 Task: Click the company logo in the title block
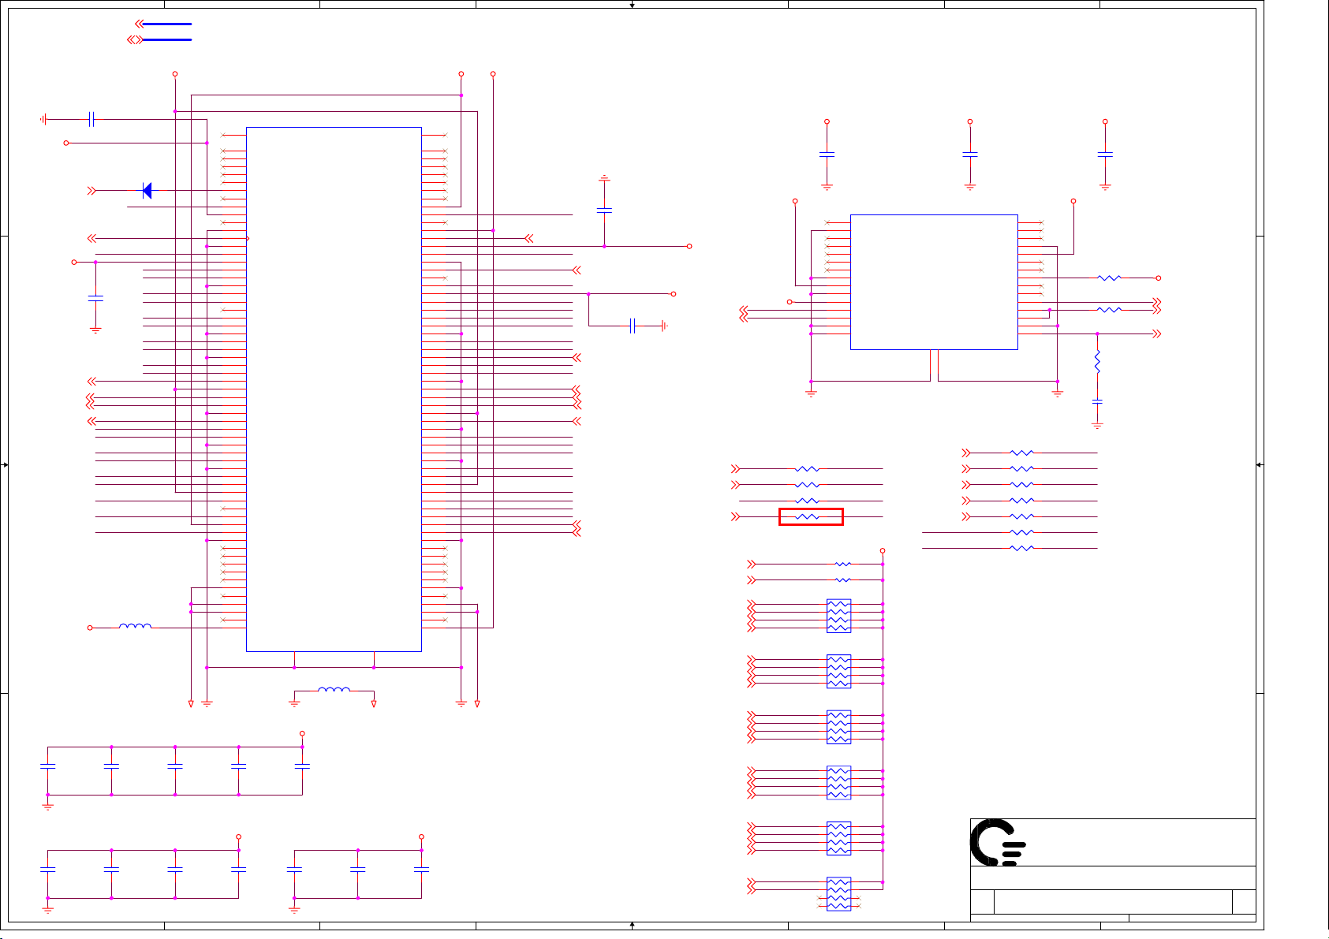[x=997, y=843]
